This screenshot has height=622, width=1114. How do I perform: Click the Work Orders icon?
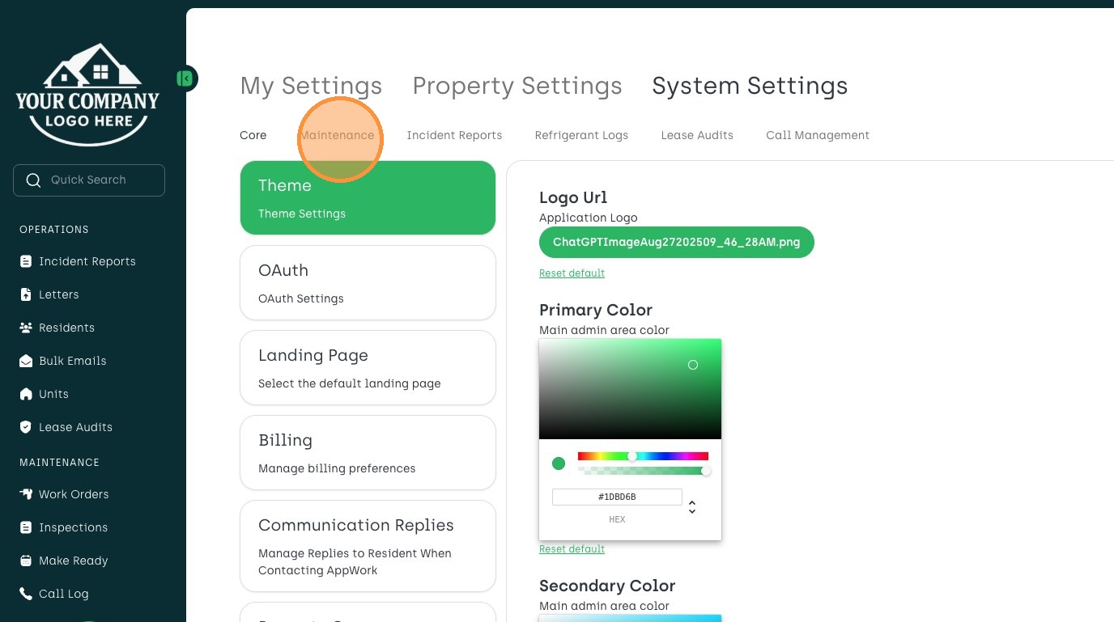[x=26, y=494]
